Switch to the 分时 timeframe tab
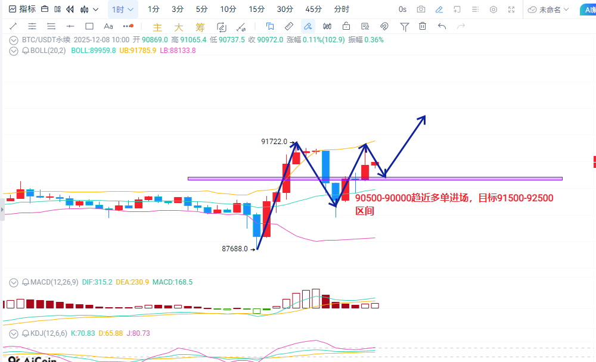The image size is (596, 362). (x=342, y=9)
